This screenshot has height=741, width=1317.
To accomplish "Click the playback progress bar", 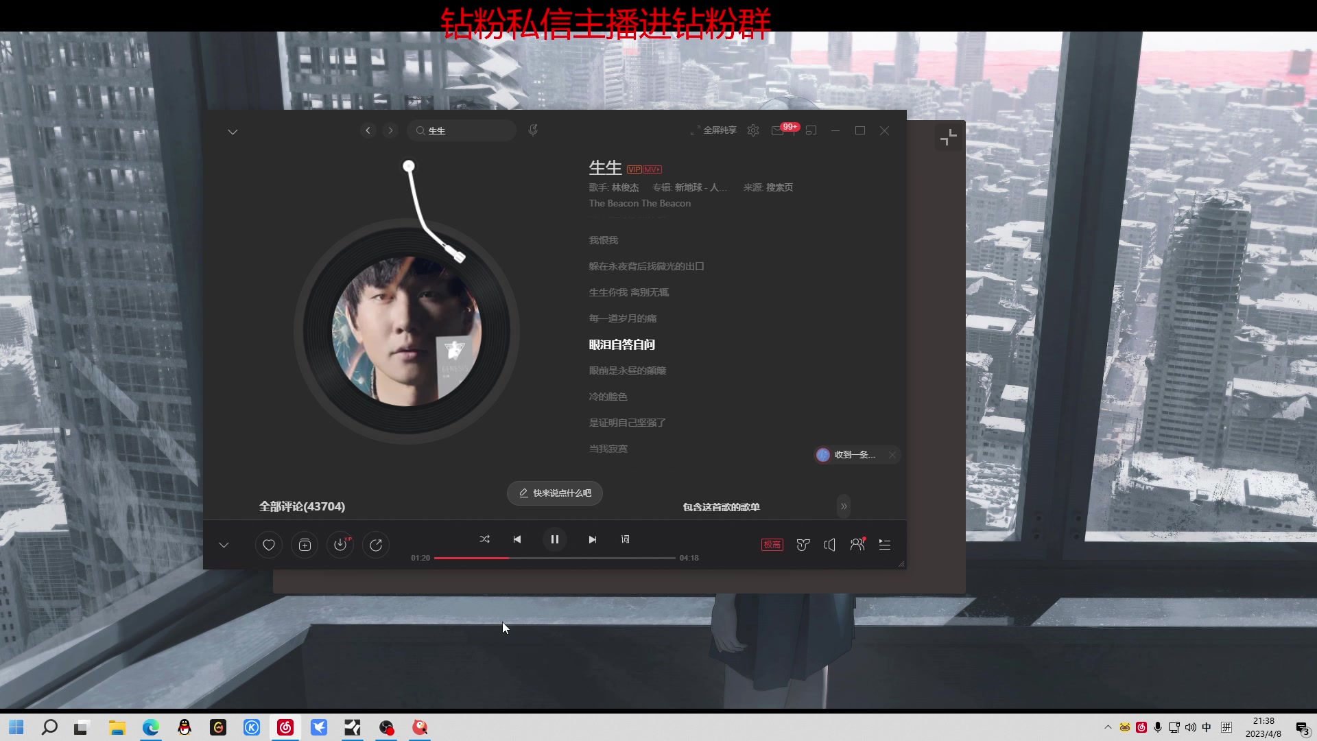I will click(556, 558).
